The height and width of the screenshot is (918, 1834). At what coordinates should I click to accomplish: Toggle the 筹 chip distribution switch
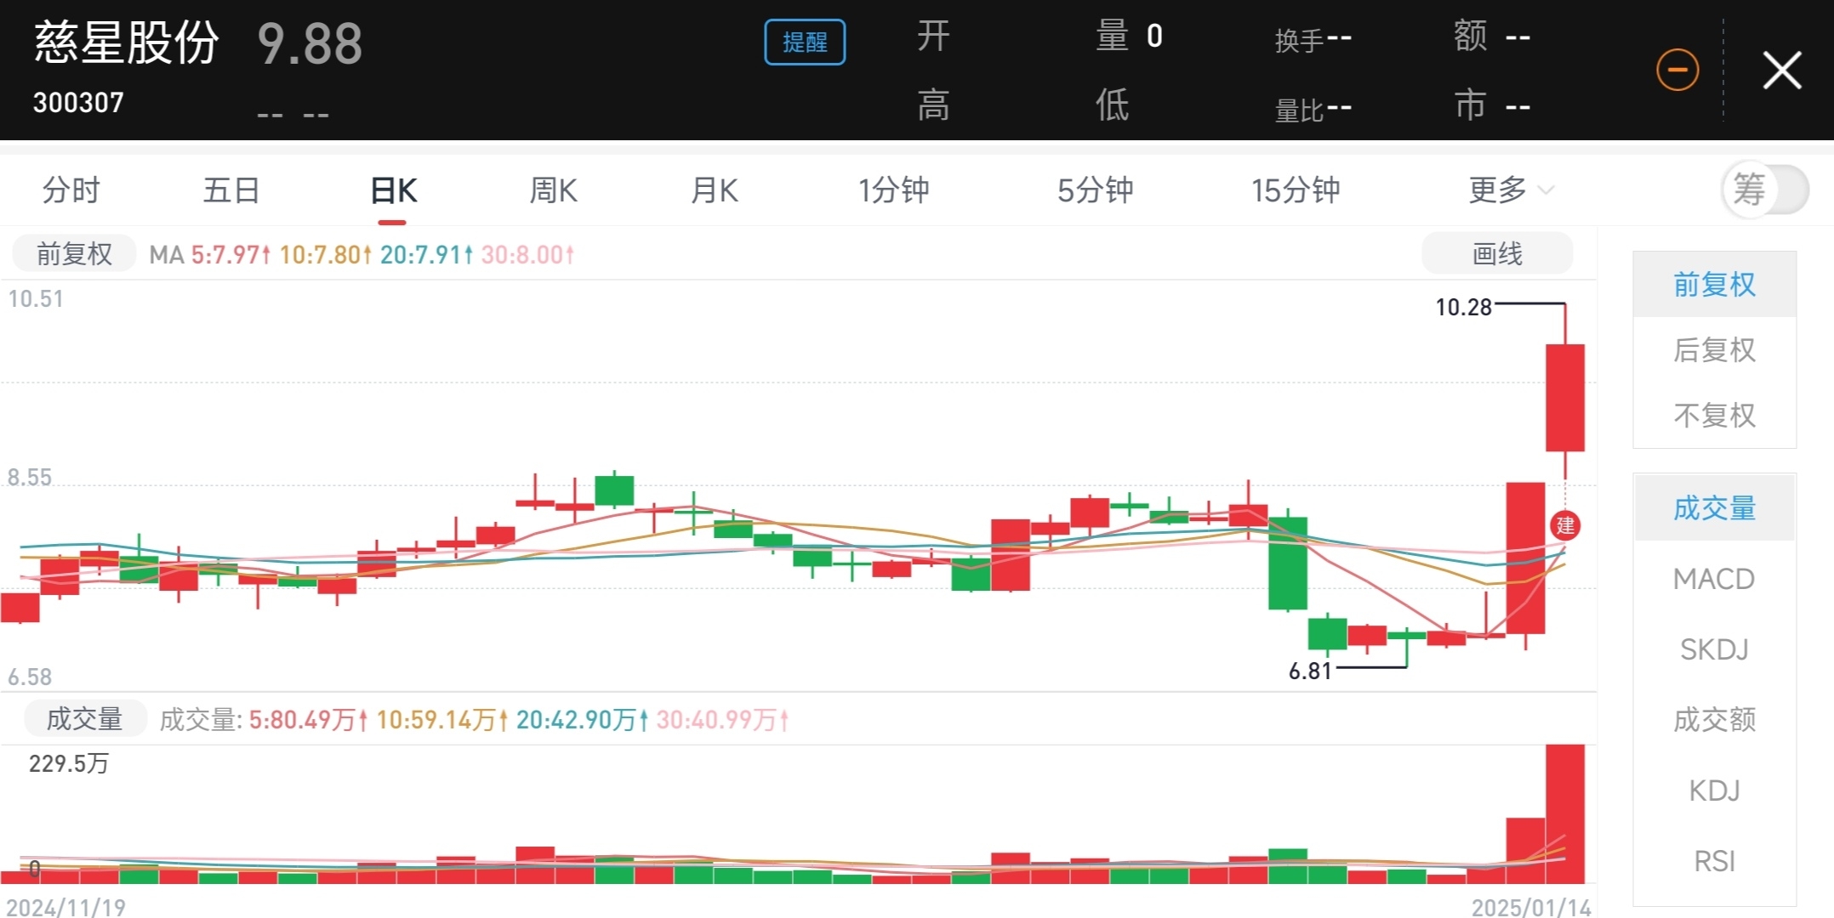click(1765, 190)
